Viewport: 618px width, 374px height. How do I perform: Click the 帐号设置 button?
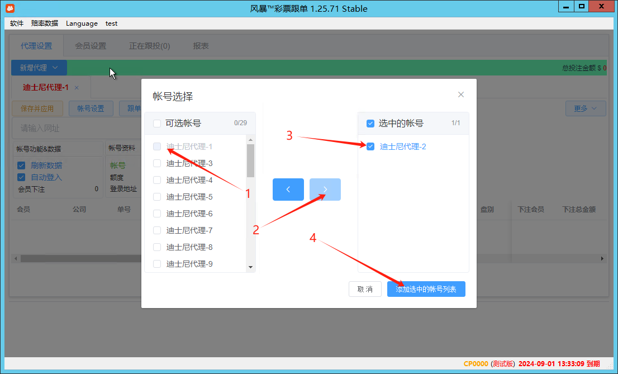click(x=91, y=108)
